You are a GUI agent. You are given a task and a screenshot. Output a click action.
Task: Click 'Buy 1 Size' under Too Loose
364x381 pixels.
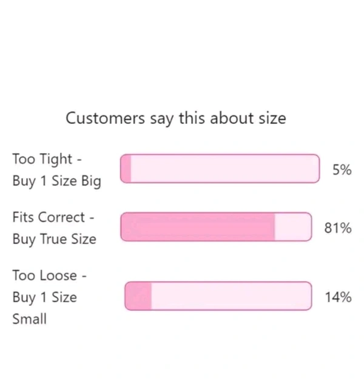(x=44, y=298)
